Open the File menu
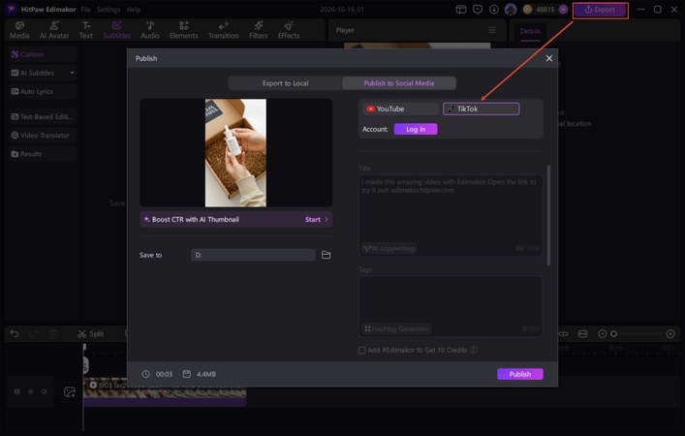This screenshot has height=436, width=685. click(85, 9)
